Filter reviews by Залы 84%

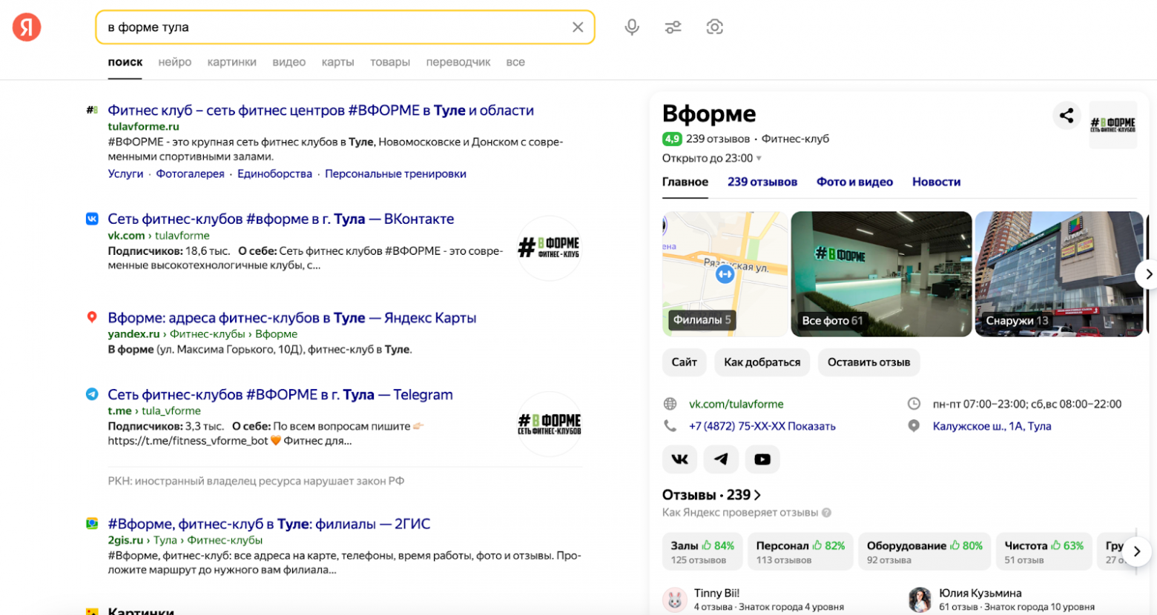pos(702,552)
